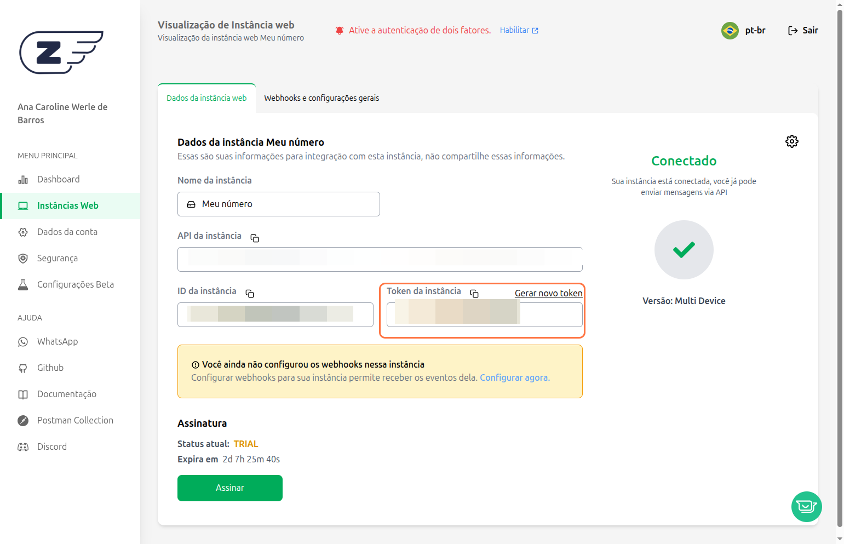Image resolution: width=844 pixels, height=544 pixels.
Task: Go to Segurança in the sidebar
Action: tap(57, 258)
